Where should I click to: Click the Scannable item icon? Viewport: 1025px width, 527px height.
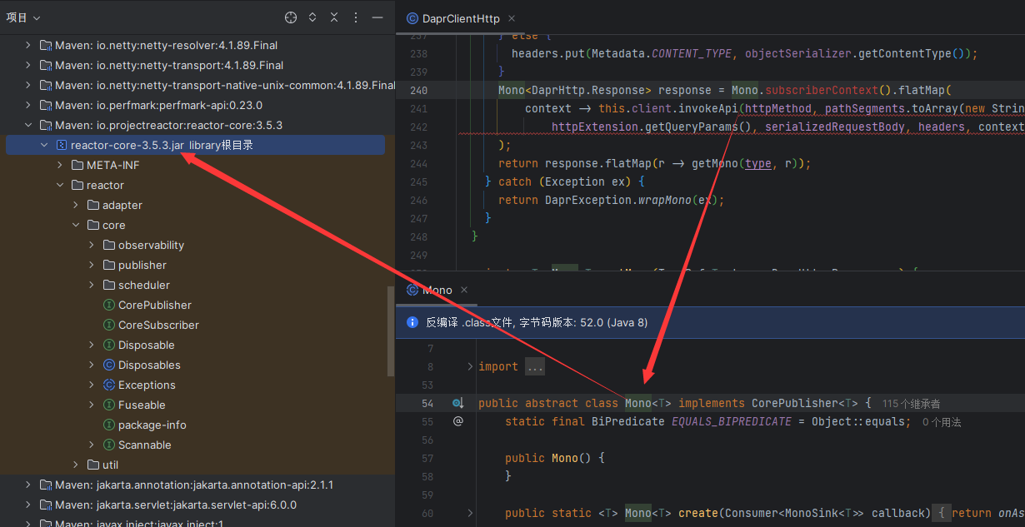click(108, 445)
